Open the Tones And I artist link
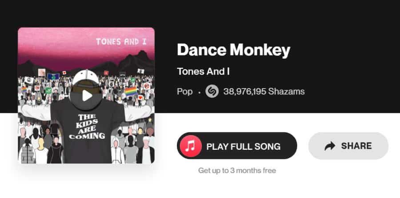 pyautogui.click(x=203, y=72)
